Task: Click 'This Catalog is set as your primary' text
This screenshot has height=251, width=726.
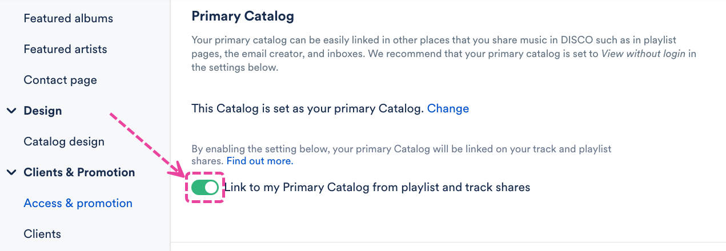Action: pyautogui.click(x=307, y=108)
